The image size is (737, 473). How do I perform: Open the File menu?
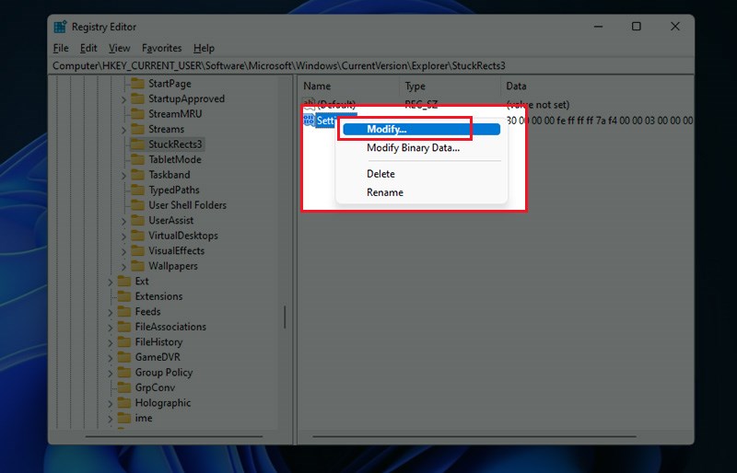[61, 48]
